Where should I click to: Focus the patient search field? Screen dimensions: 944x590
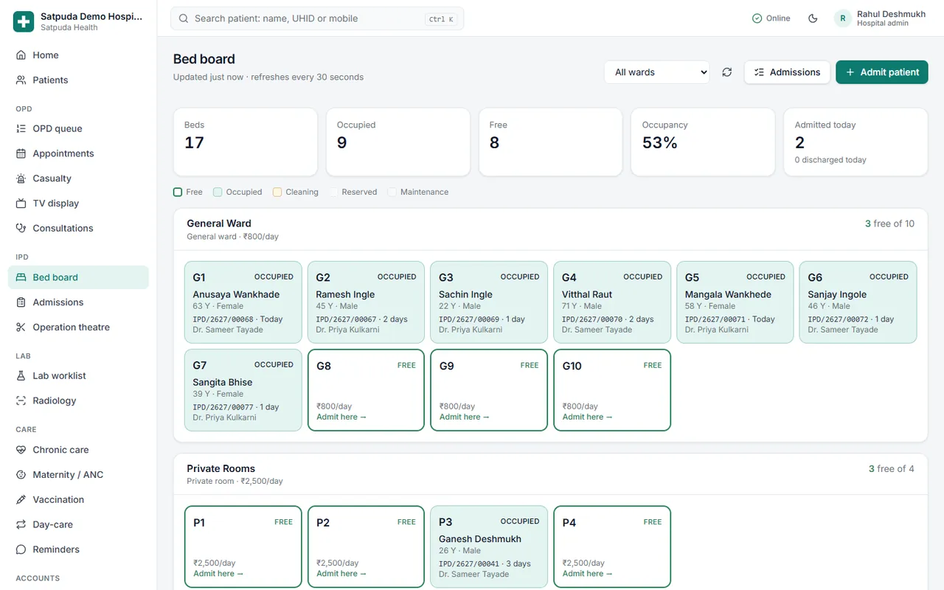tap(317, 18)
